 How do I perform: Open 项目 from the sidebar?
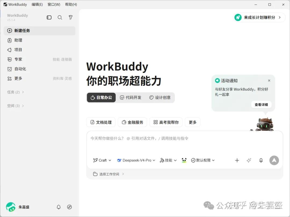coord(39,50)
